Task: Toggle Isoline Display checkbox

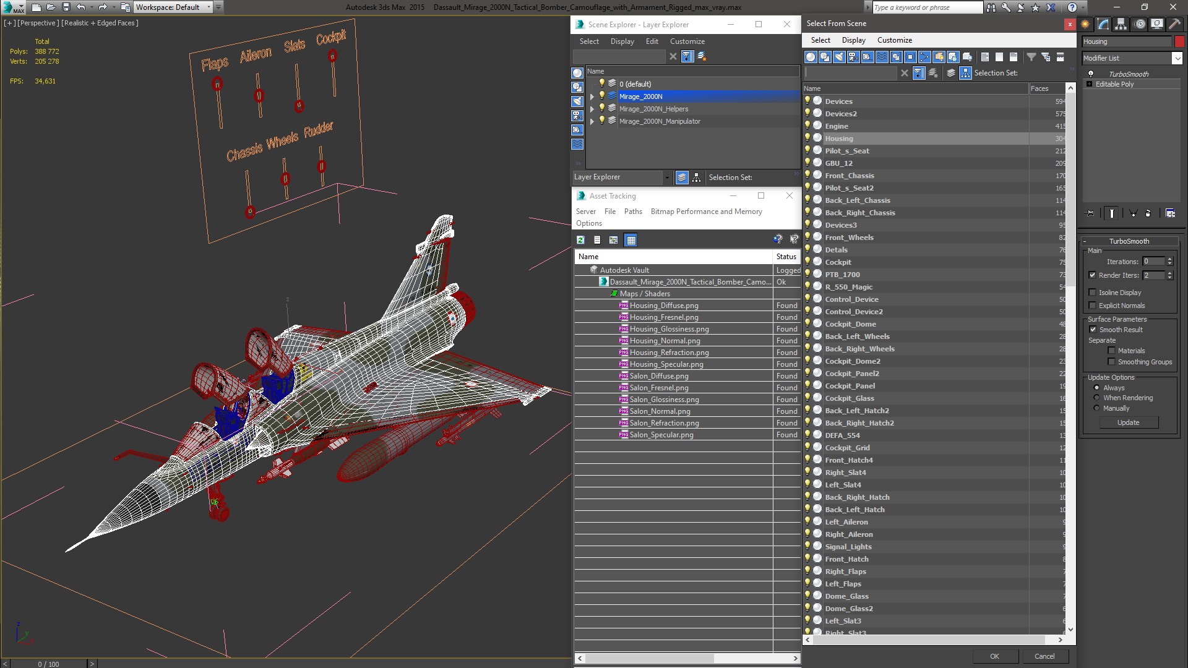Action: (1092, 293)
